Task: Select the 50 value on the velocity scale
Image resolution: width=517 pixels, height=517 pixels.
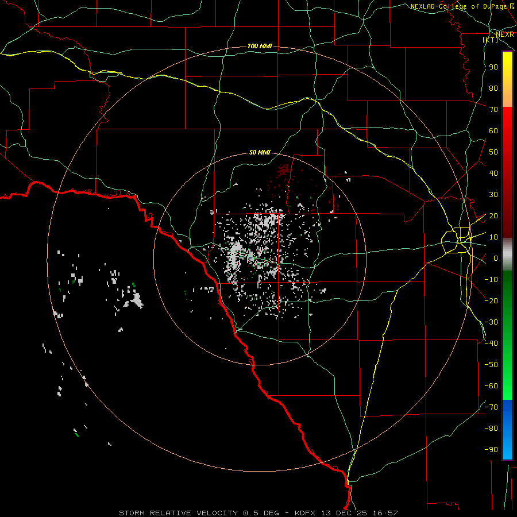Action: 493,152
